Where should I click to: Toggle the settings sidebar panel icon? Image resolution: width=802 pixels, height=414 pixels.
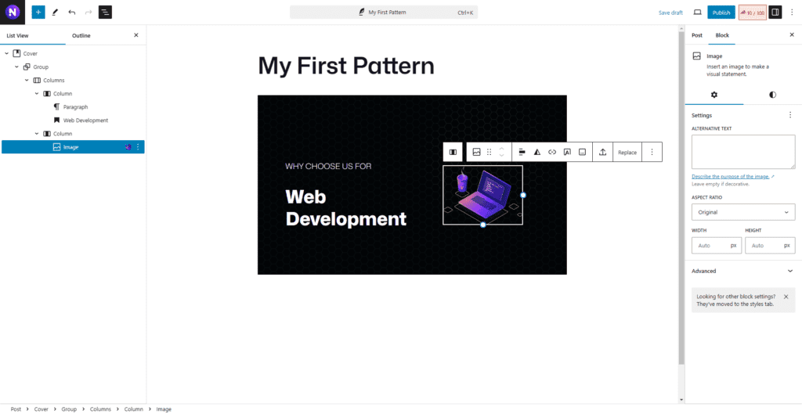coord(775,13)
